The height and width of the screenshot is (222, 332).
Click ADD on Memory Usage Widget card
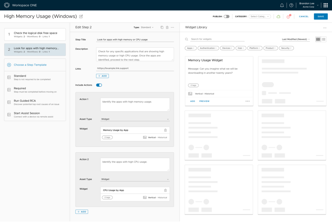[x=193, y=101]
